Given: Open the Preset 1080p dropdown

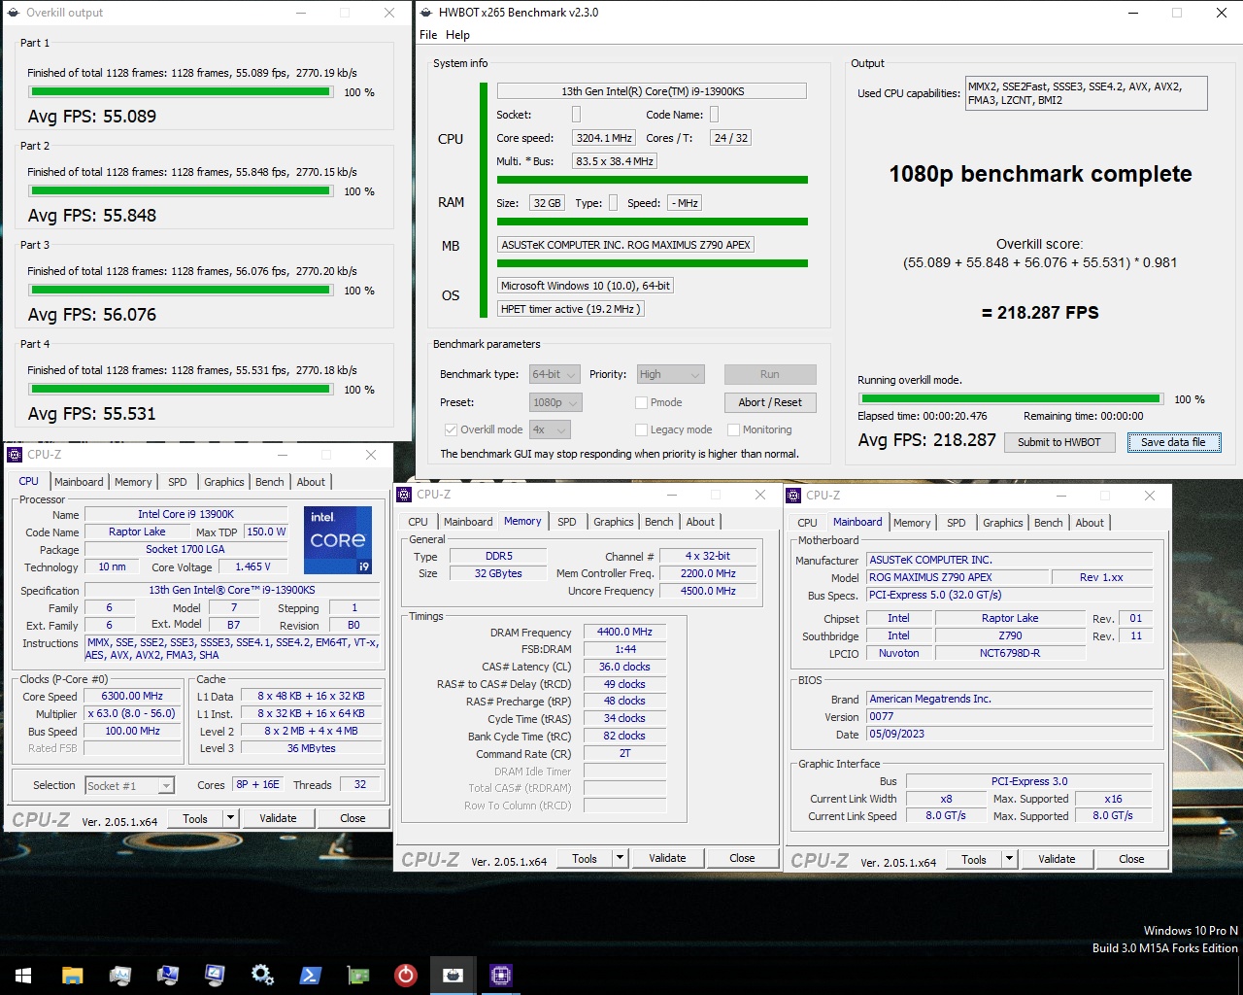Looking at the screenshot, I should pyautogui.click(x=554, y=402).
